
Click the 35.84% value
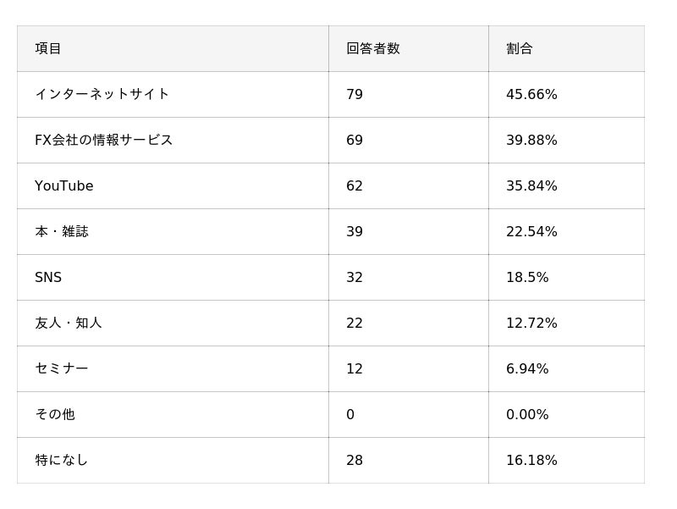531,185
